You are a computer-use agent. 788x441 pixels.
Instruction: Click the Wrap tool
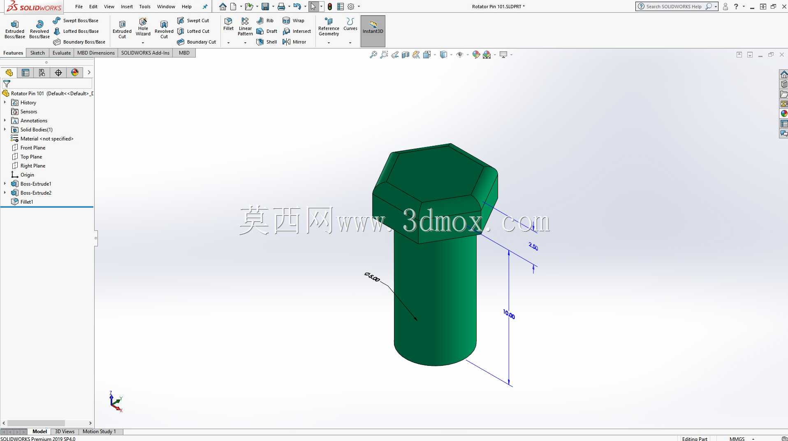(x=293, y=21)
